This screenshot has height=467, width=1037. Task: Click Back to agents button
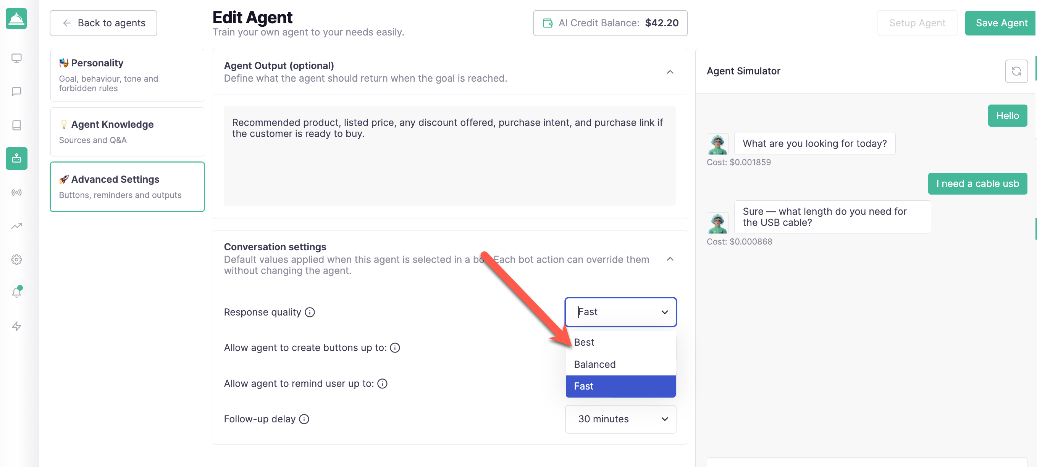tap(103, 23)
